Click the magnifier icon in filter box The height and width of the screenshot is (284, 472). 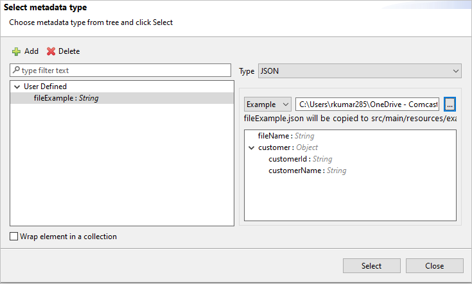tap(16, 70)
